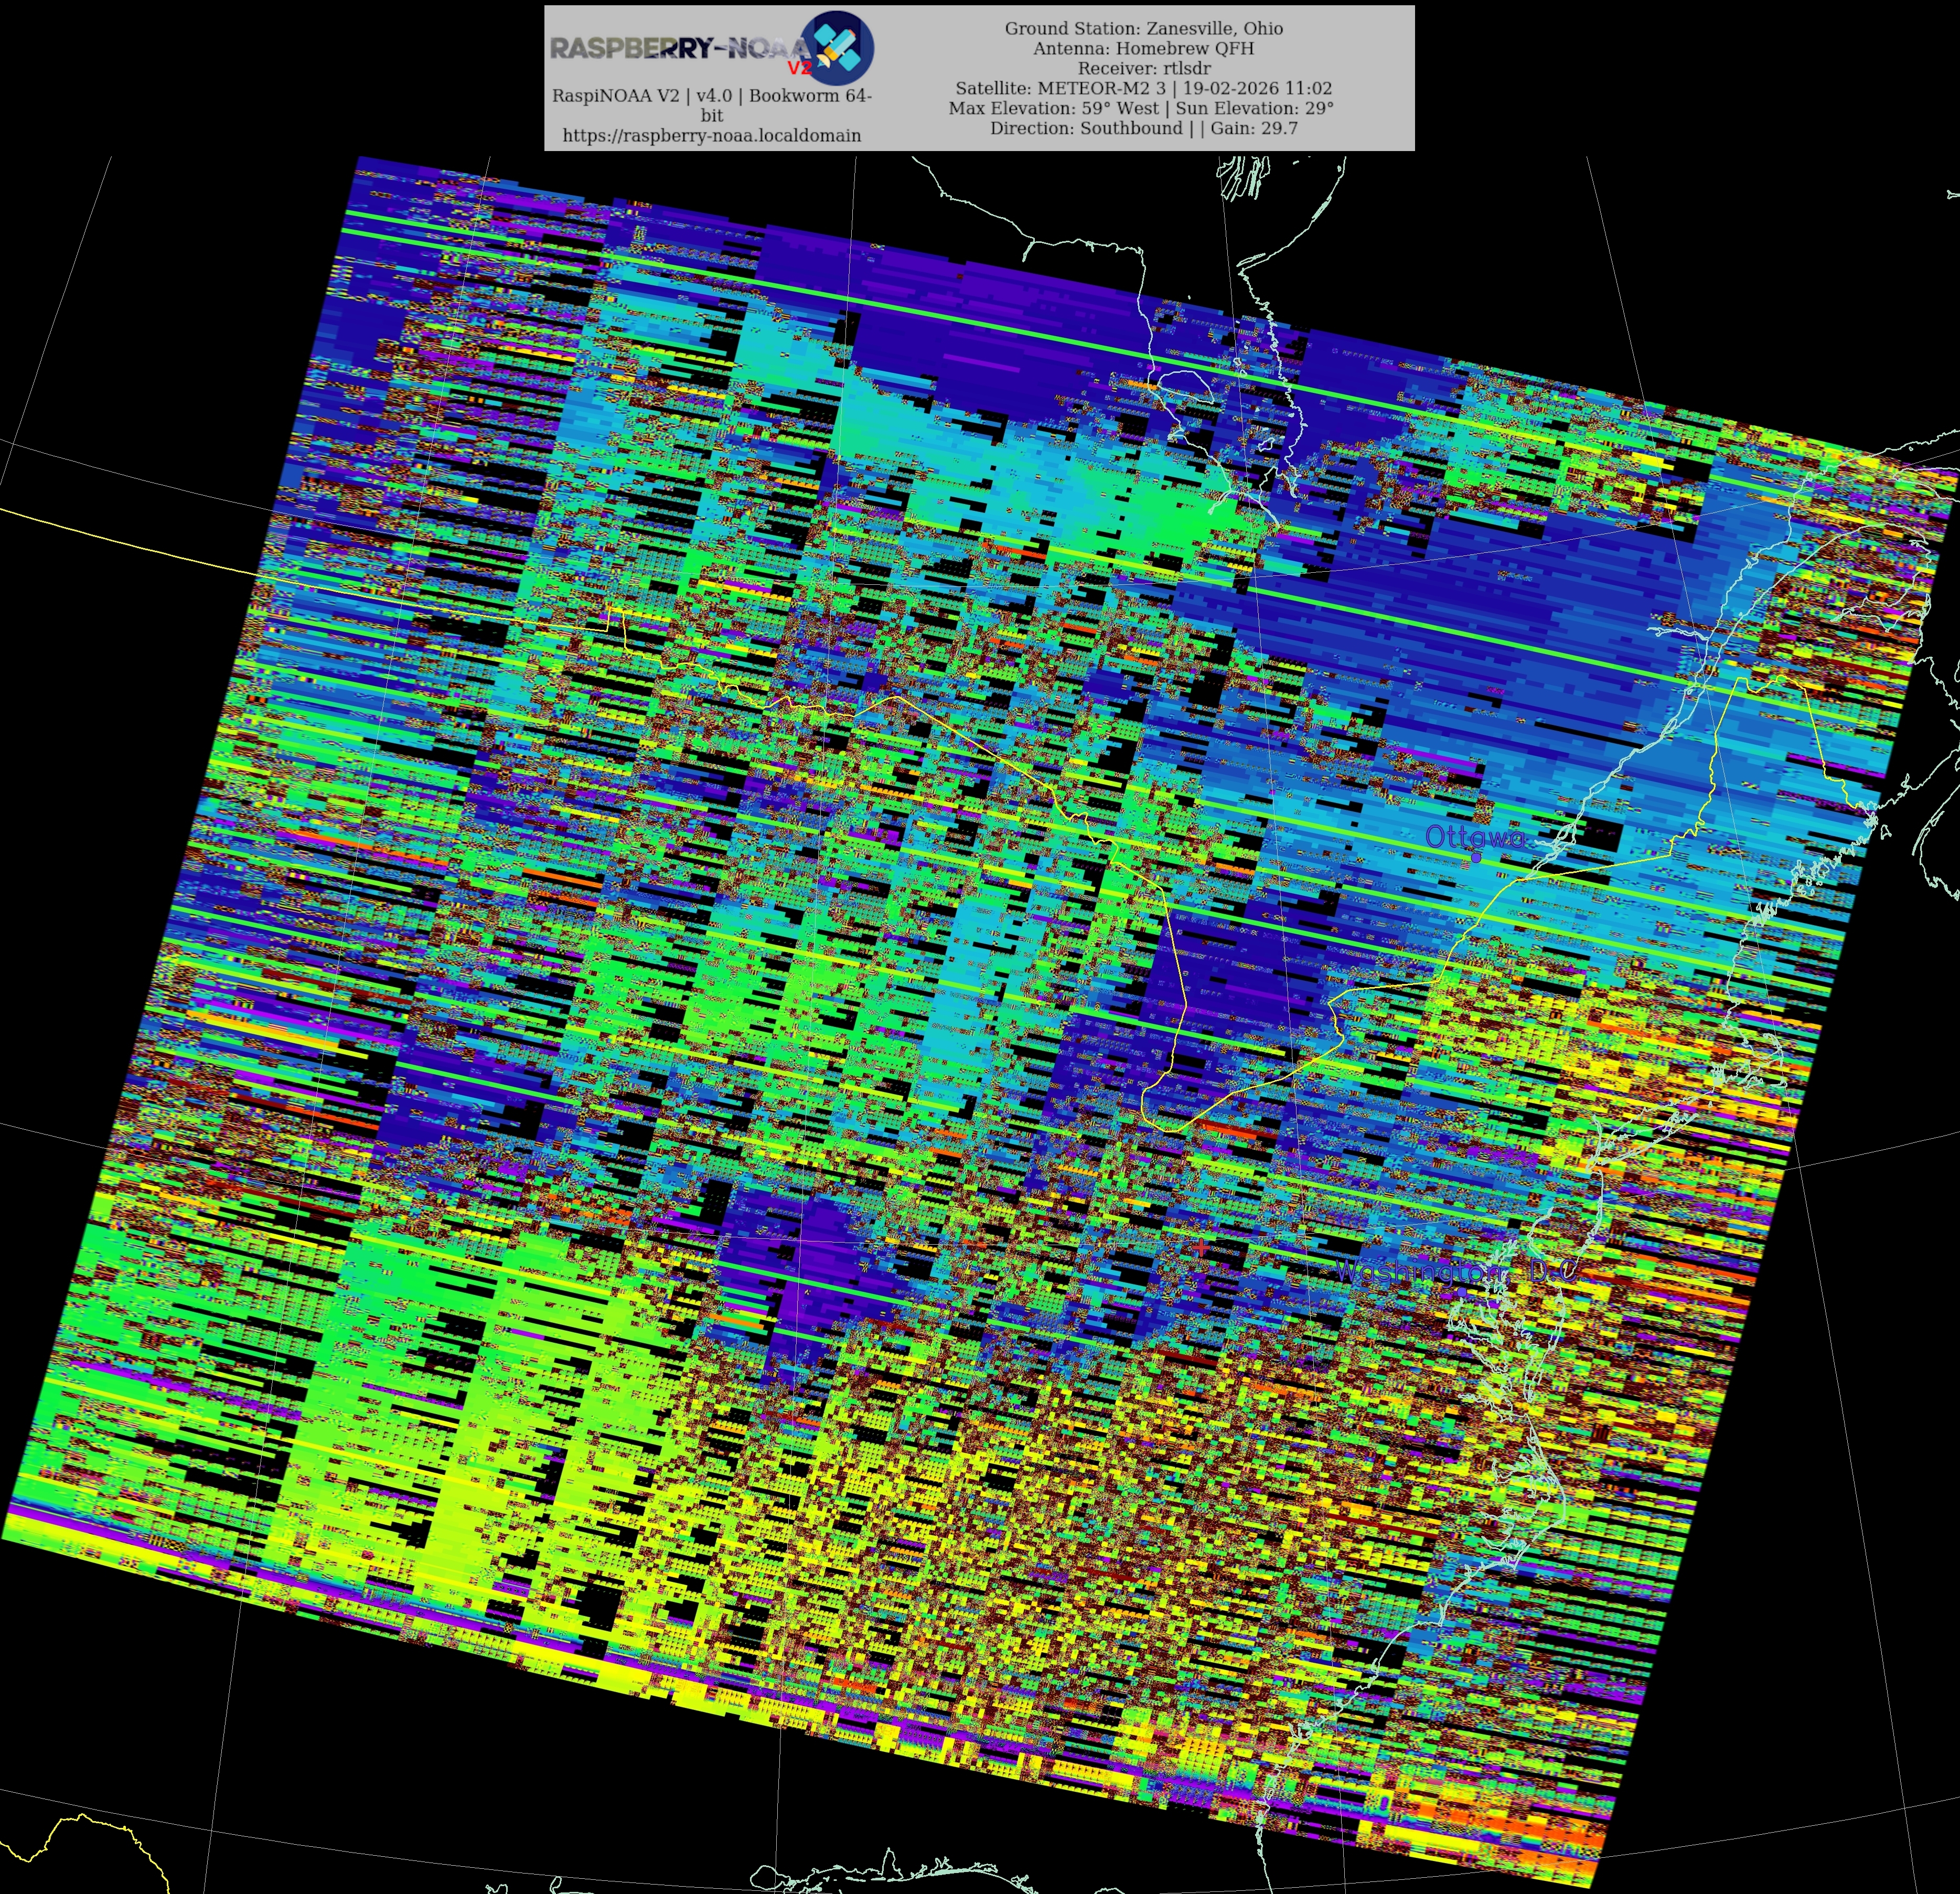This screenshot has width=1960, height=1894.
Task: Click the Bookworm 64-bit text
Action: point(810,97)
